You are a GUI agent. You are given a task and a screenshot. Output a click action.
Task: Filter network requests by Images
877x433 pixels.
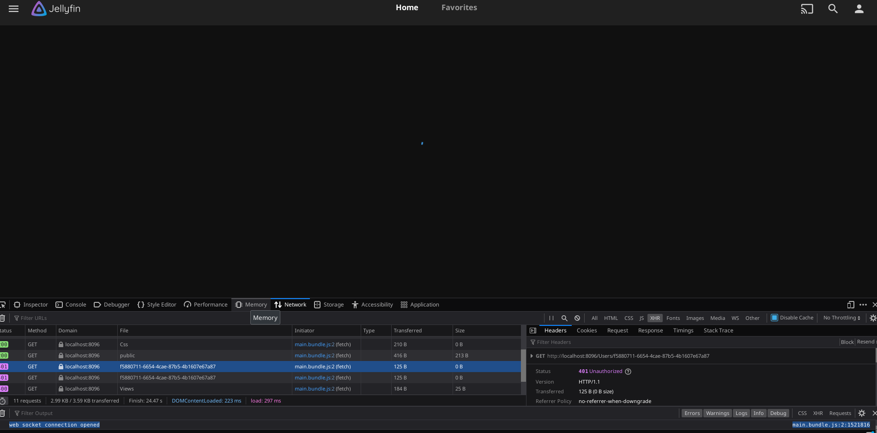pyautogui.click(x=695, y=318)
